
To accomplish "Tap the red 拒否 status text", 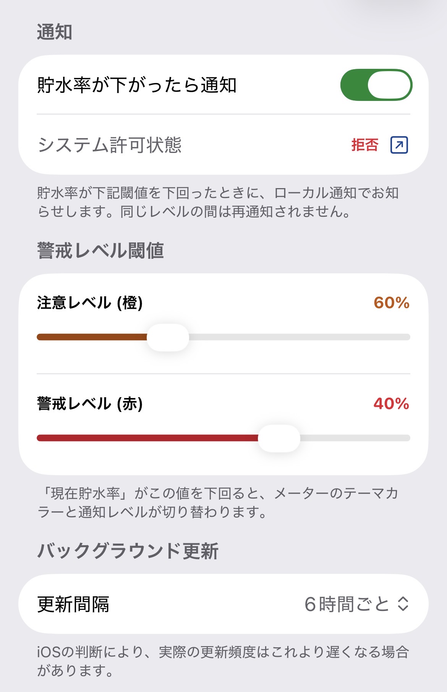I will pyautogui.click(x=365, y=145).
